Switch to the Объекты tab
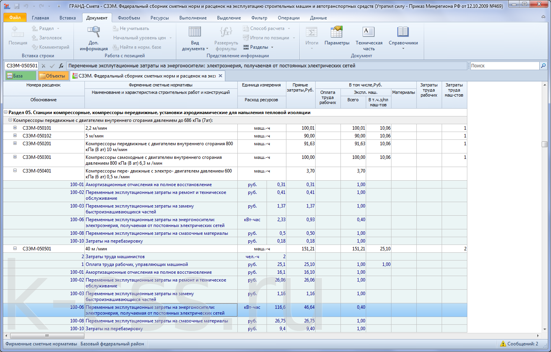This screenshot has width=551, height=352. click(x=53, y=76)
